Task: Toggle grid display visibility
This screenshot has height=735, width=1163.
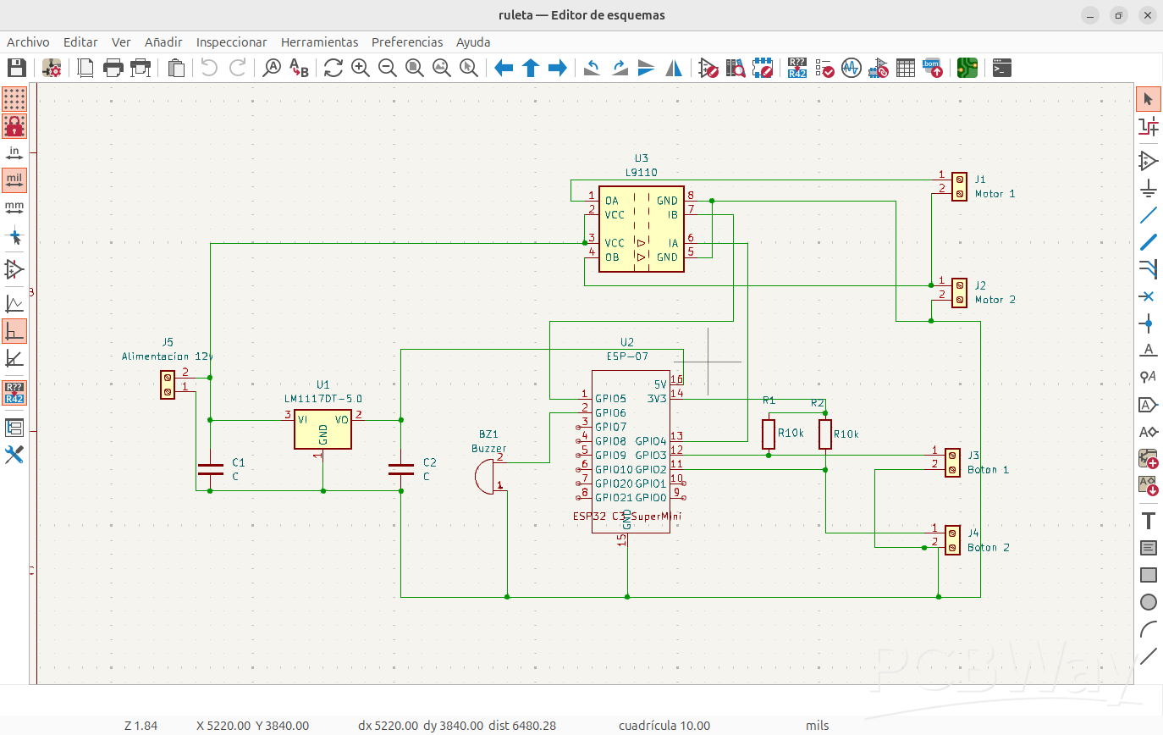Action: click(14, 99)
